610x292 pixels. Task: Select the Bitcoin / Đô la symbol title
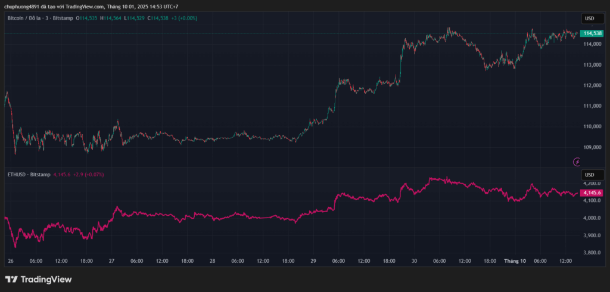coord(40,18)
